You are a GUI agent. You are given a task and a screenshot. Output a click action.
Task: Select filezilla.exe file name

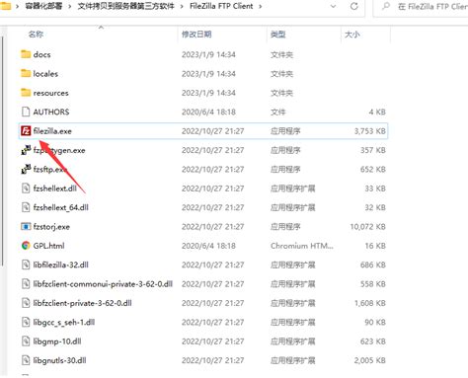(x=52, y=131)
